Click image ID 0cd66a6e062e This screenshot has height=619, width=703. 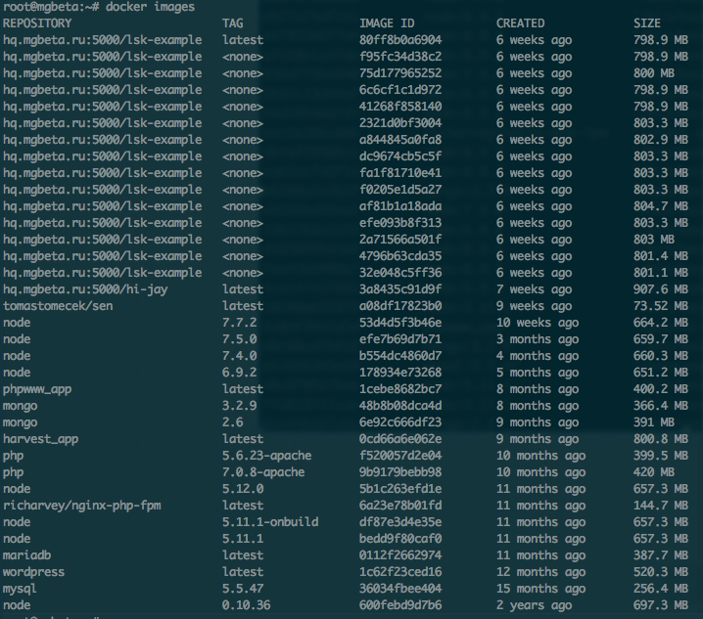[400, 439]
